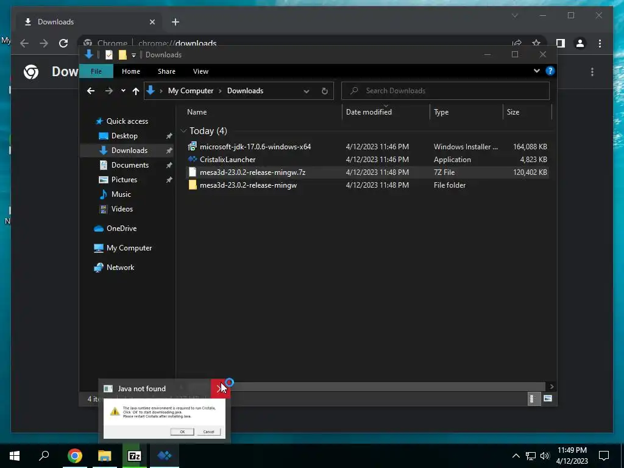Open the File menu in Explorer
This screenshot has width=624, height=468.
(x=96, y=71)
